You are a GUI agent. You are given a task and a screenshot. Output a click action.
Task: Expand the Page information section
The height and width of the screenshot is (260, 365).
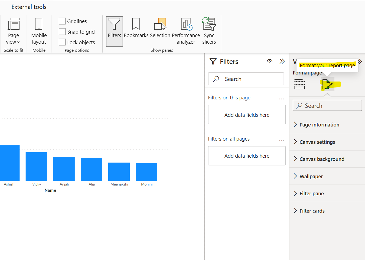pos(319,124)
